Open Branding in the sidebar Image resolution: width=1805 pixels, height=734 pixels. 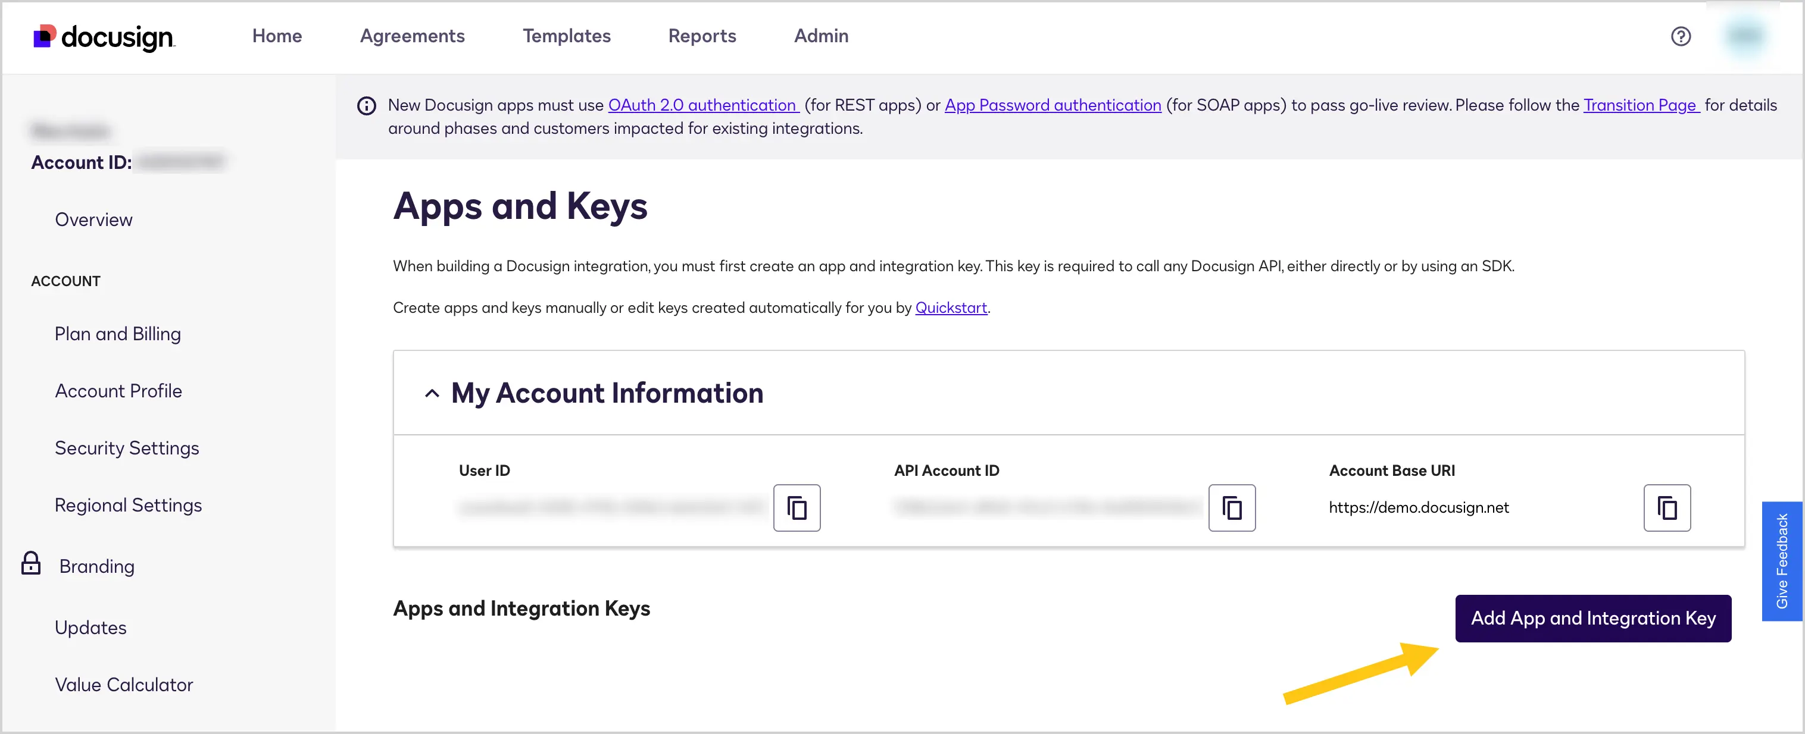[x=96, y=566]
